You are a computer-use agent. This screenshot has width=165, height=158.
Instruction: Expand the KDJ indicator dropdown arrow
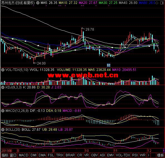[x=3, y=87]
